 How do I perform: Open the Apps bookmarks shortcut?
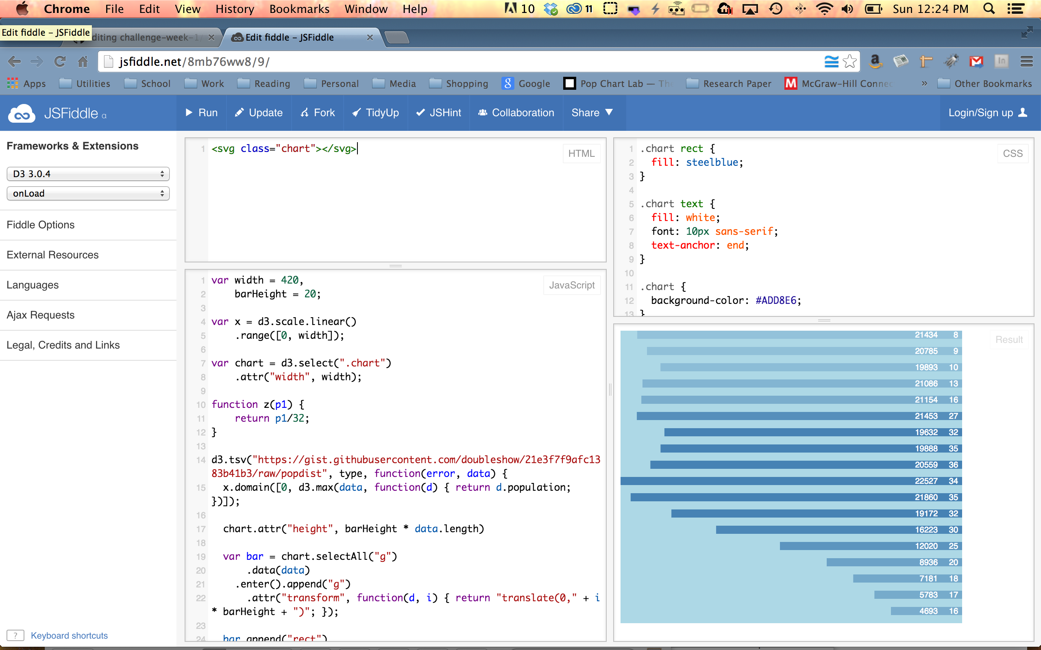tap(27, 83)
